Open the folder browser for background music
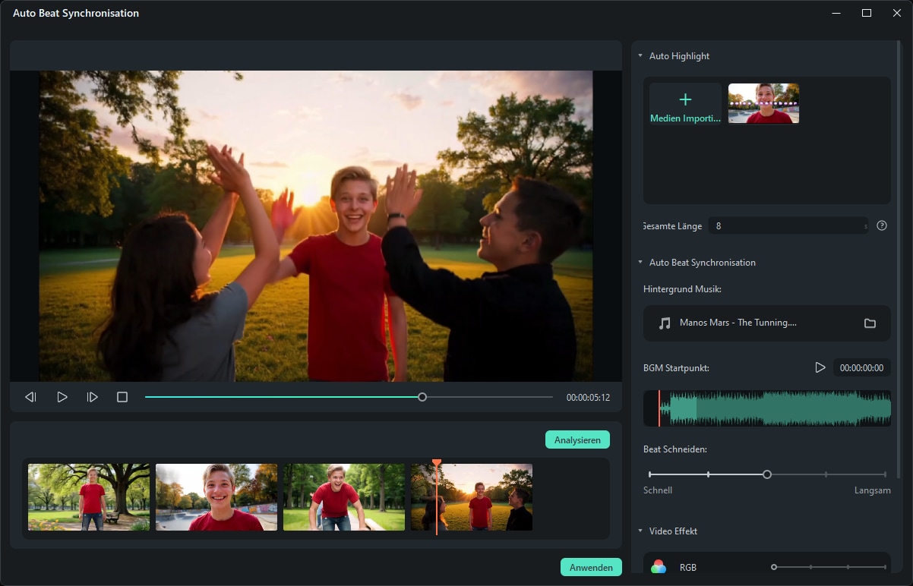 tap(871, 323)
